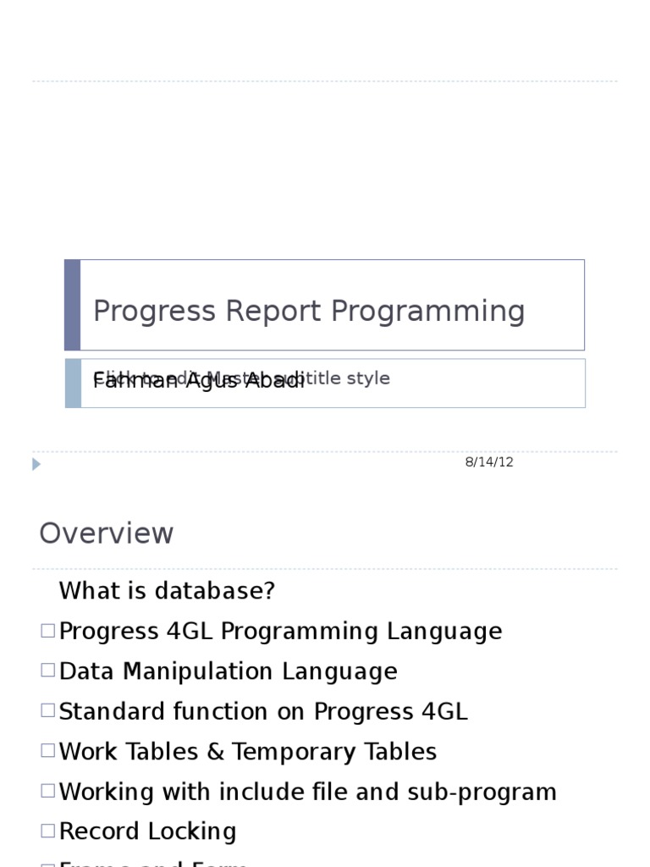The image size is (650, 867).
Task: Select the Data Manipulation Language item
Action: click(228, 671)
